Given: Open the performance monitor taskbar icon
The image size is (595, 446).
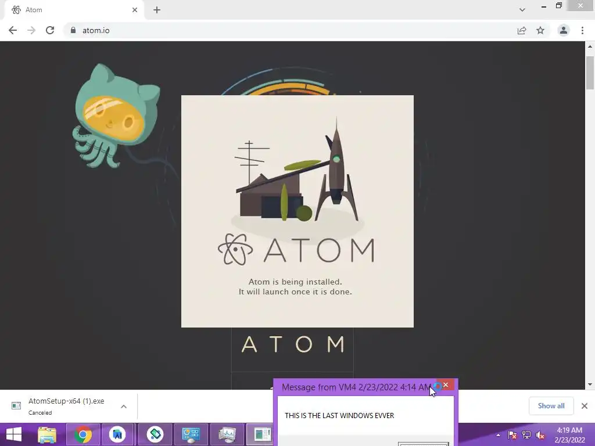Looking at the screenshot, I should [x=227, y=434].
